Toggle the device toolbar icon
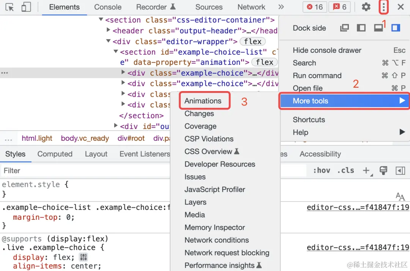The height and width of the screenshot is (271, 410). click(26, 7)
